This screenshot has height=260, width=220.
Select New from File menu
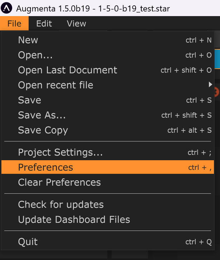(28, 40)
